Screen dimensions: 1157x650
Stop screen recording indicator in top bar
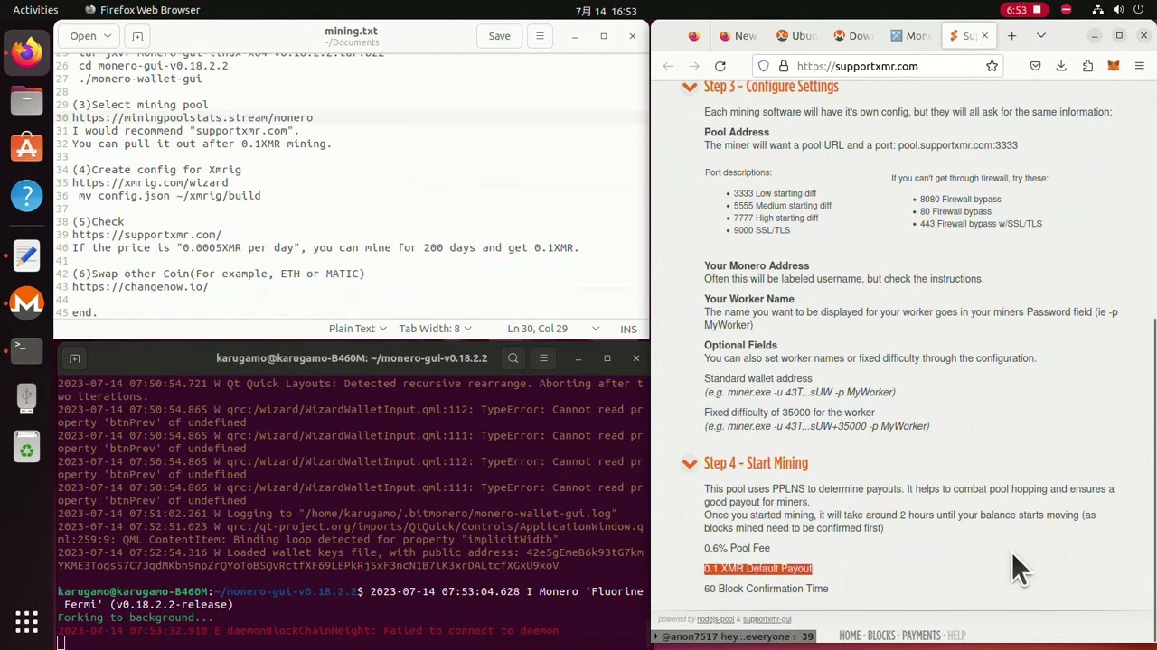click(1023, 10)
